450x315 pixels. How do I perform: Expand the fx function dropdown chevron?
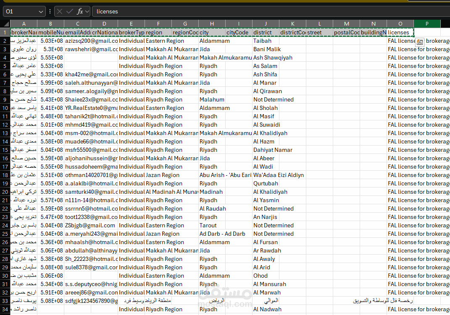coord(87,11)
